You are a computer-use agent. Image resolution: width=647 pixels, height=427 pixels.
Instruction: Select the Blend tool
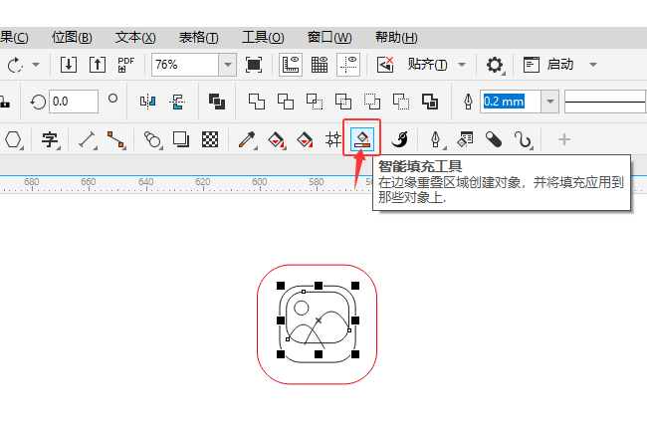(x=152, y=139)
